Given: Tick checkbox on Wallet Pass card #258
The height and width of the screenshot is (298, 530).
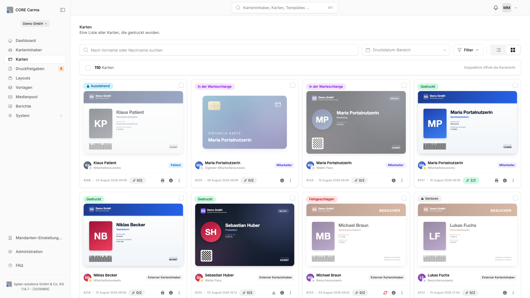Looking at the screenshot, I should [404, 85].
